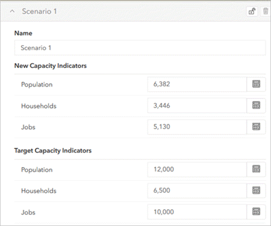Screen dimensions: 271x226
Task: Open calculator for Target Capacity Households
Action: 256,191
